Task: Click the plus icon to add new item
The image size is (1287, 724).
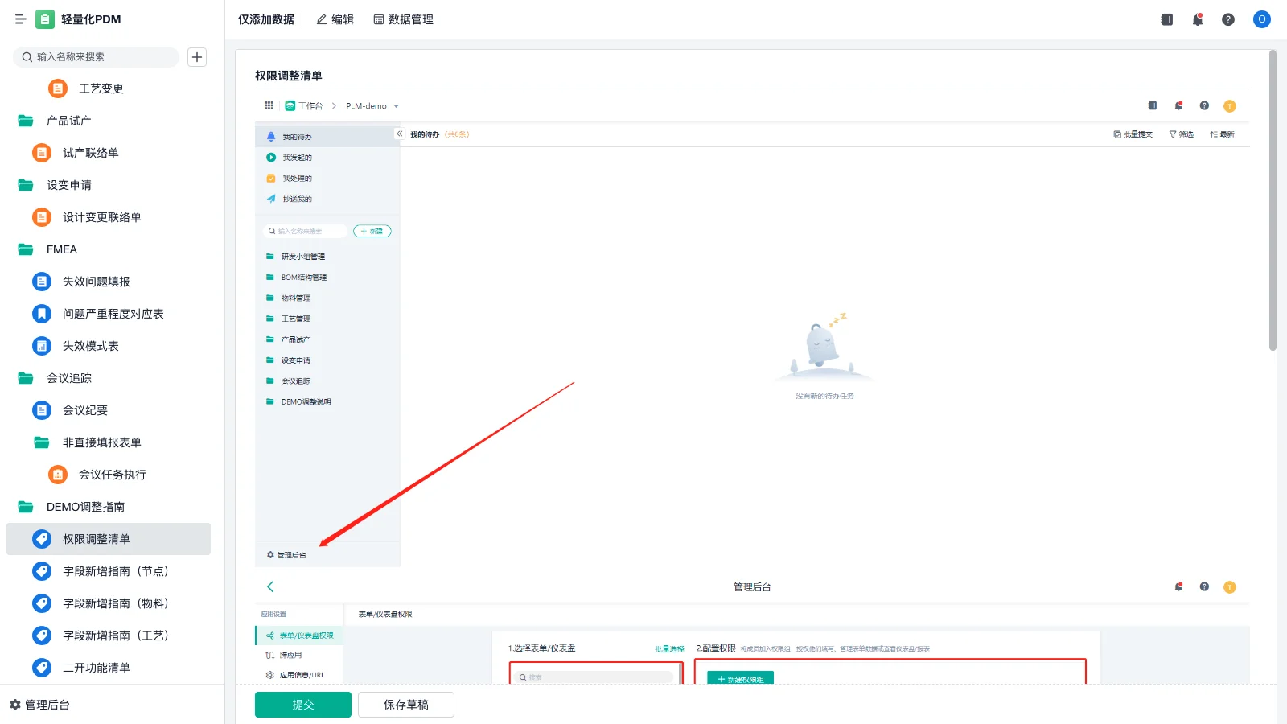Action: [x=197, y=57]
